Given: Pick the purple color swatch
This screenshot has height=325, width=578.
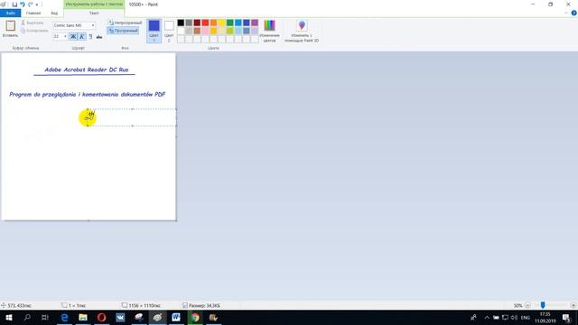Looking at the screenshot, I should (255, 23).
